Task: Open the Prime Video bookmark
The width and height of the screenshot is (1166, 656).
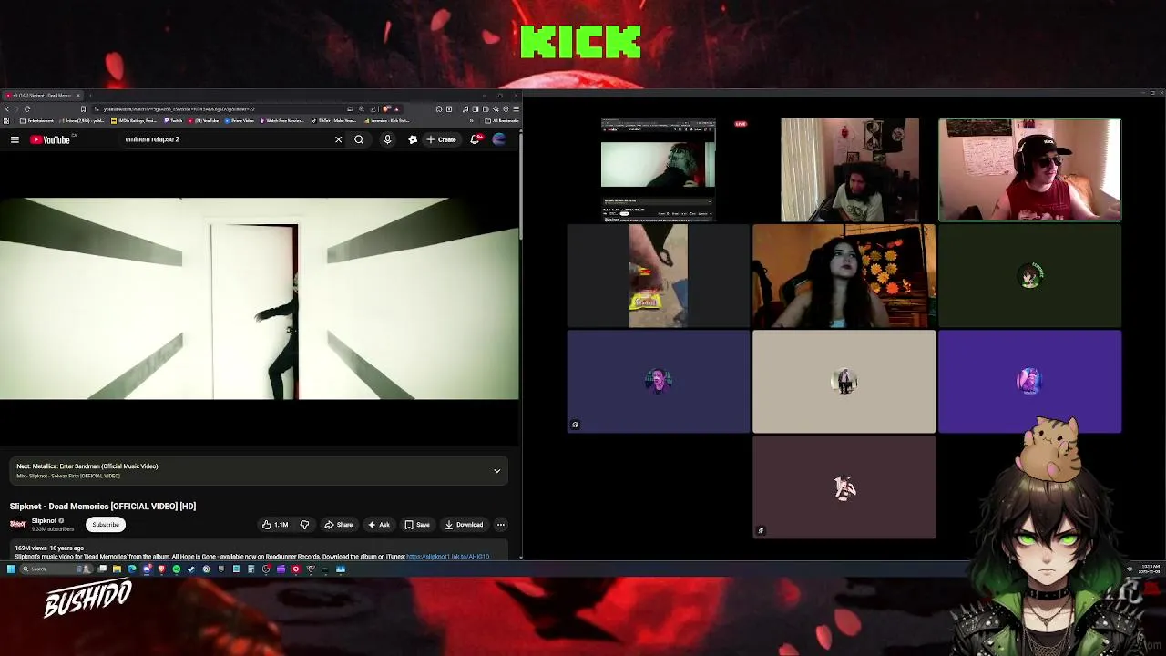Action: pyautogui.click(x=240, y=120)
